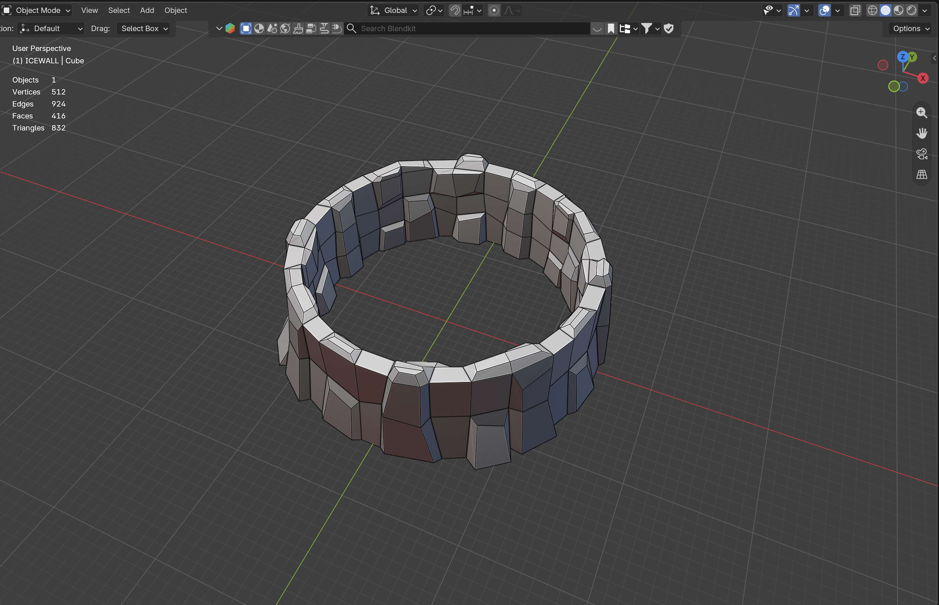This screenshot has height=605, width=939.
Task: Click the BlendKit bookmarks icon
Action: click(611, 28)
